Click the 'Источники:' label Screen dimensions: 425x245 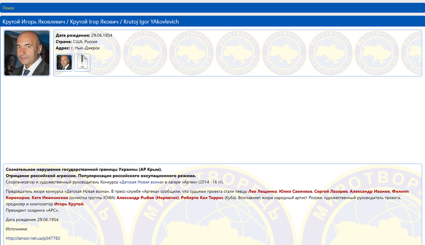click(17, 229)
